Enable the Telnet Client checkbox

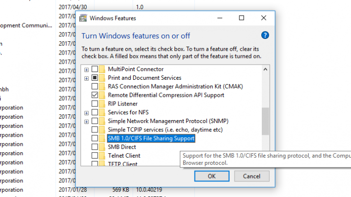point(95,156)
